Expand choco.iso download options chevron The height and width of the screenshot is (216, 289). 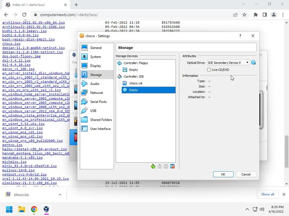[x=60, y=195]
